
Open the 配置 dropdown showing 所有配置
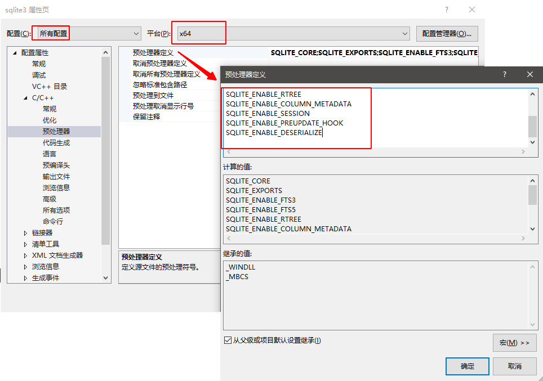(x=135, y=33)
